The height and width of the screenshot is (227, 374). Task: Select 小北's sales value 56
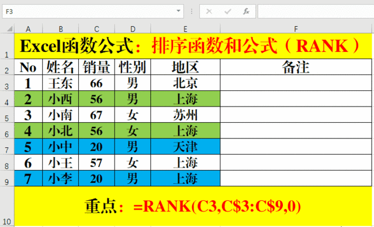click(x=96, y=130)
